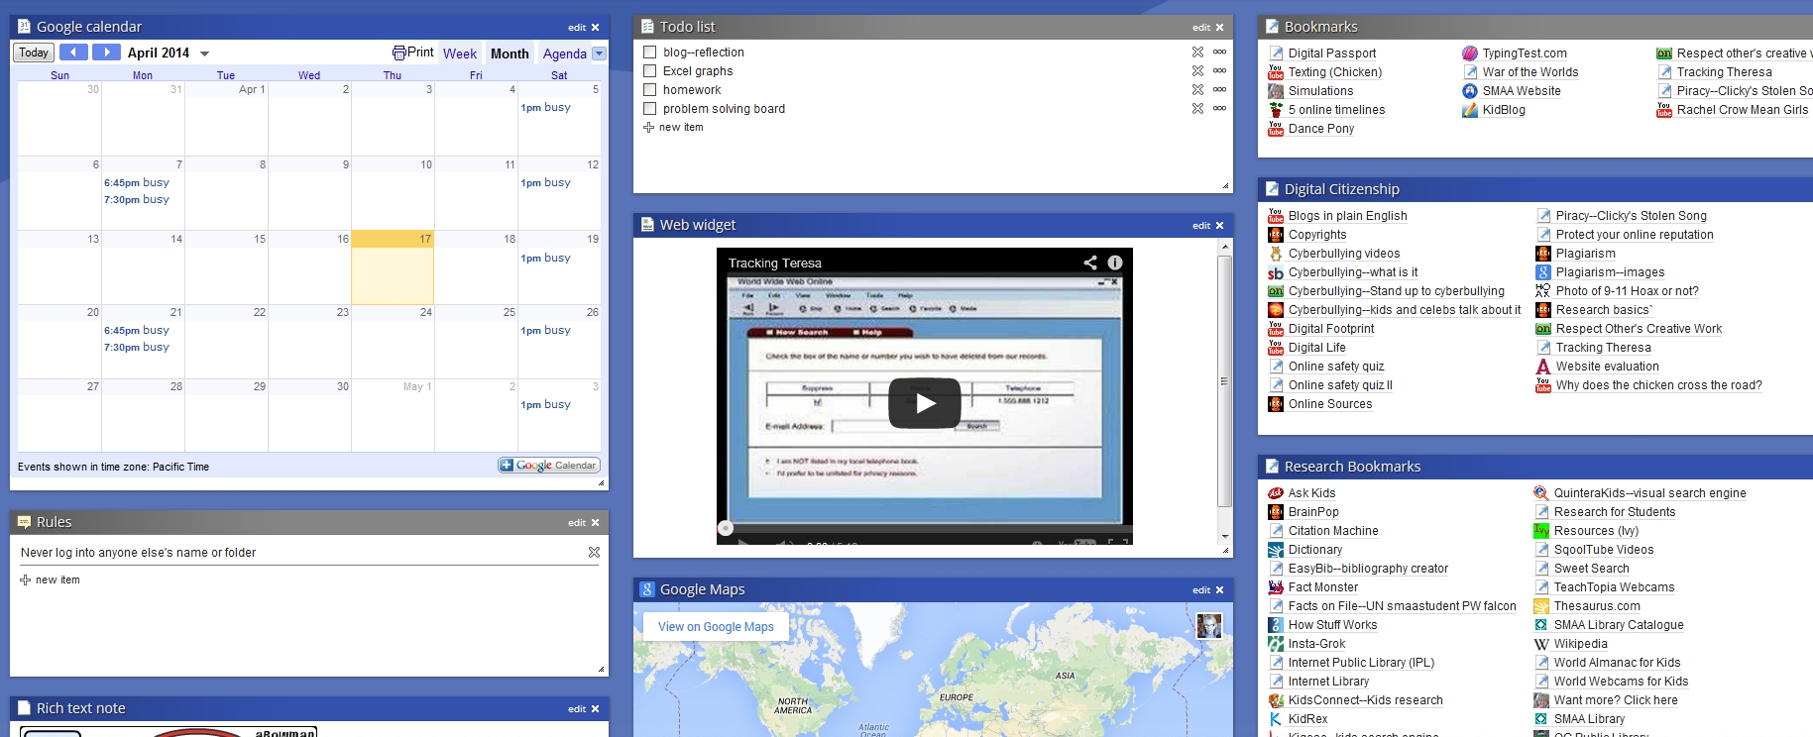1813x737 pixels.
Task: Click the Wikipedia W icon
Action: point(1541,644)
